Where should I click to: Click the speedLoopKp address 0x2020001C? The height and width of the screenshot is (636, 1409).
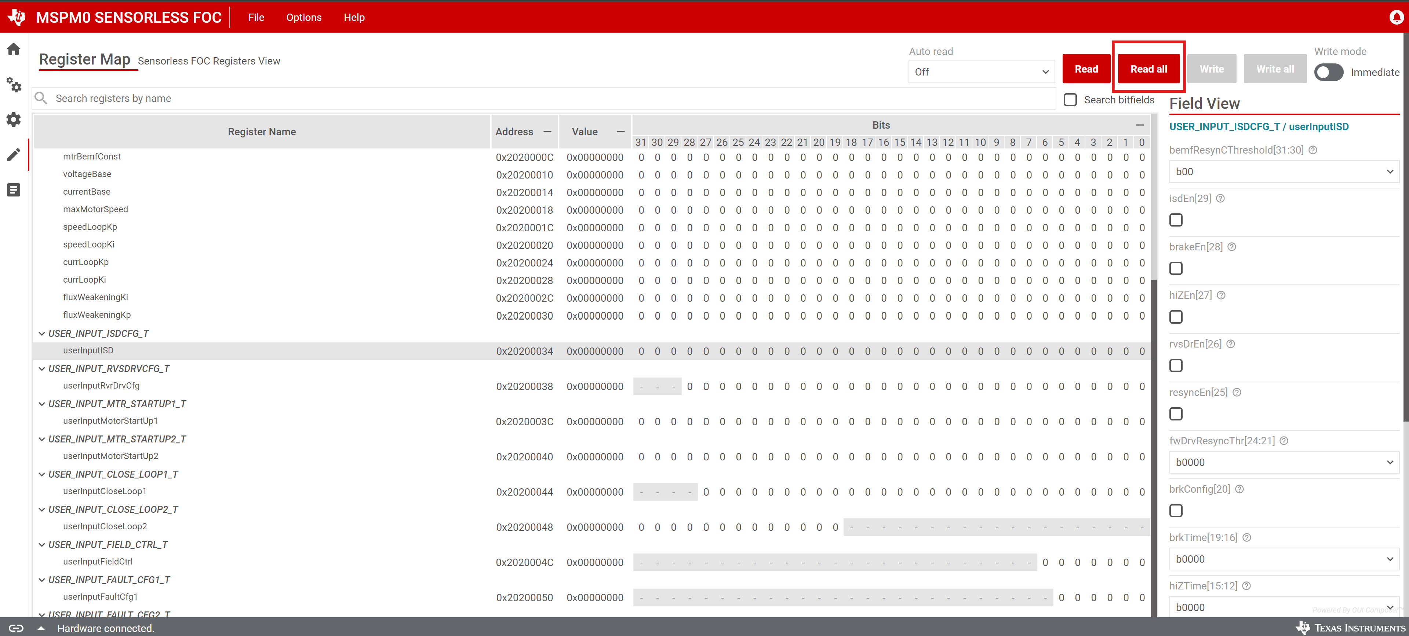[x=525, y=228]
